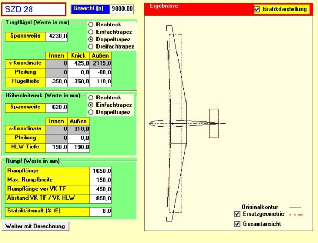This screenshot has width=318, height=243.
Task: Click the aircraft plan view drawing
Action: pyautogui.click(x=187, y=123)
